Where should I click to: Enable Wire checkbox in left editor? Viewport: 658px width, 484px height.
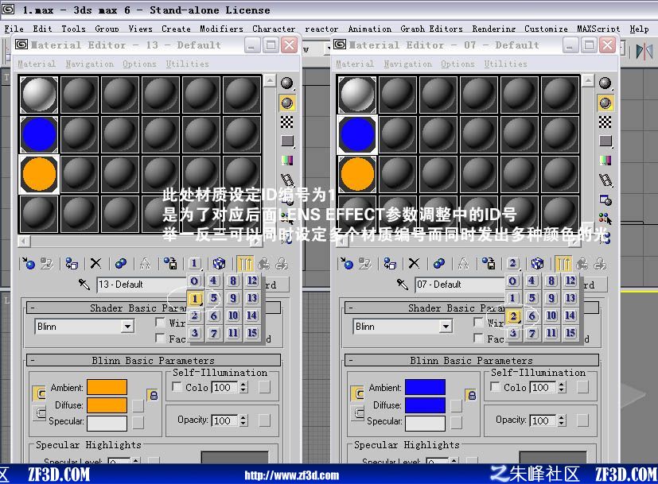coord(160,322)
